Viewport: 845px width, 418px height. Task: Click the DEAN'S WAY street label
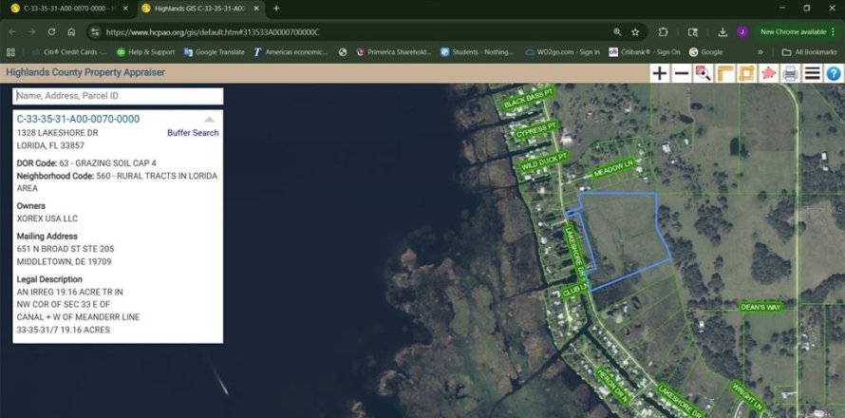click(x=760, y=306)
